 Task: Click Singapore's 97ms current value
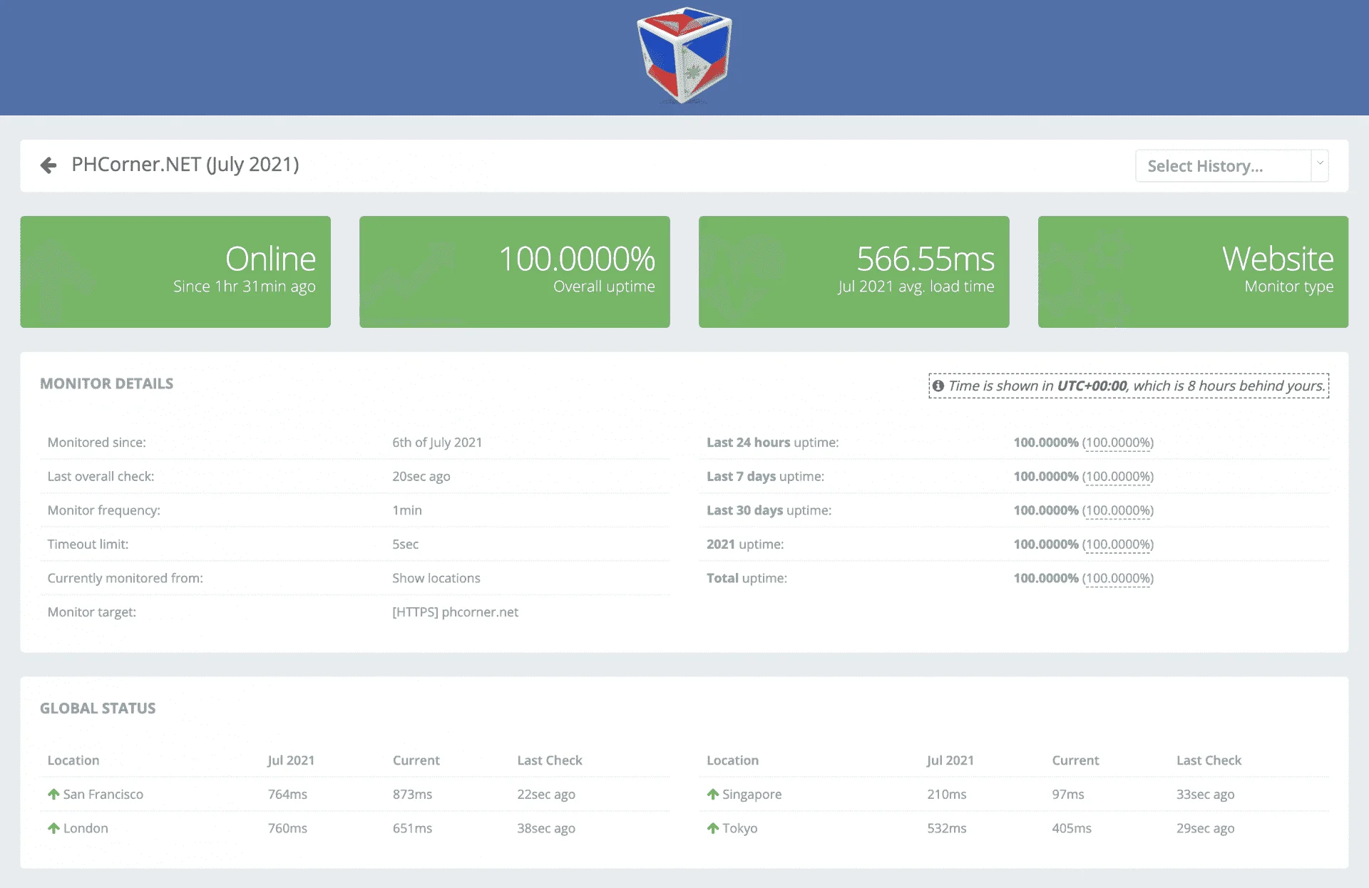point(1068,794)
